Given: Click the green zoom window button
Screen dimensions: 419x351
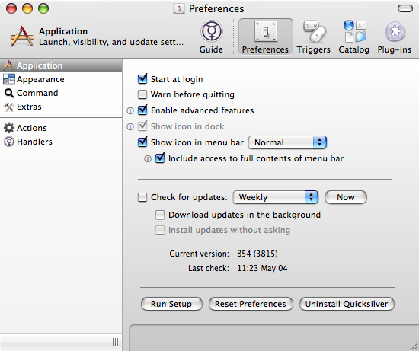Looking at the screenshot, I should pyautogui.click(x=43, y=8).
